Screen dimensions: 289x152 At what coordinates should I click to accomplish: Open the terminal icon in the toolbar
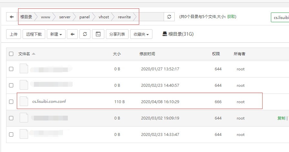pyautogui.click(x=98, y=34)
